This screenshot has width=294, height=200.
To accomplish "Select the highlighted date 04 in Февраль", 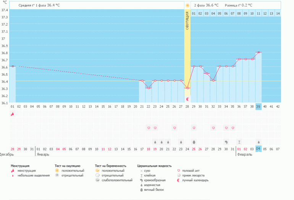I will (258, 149).
